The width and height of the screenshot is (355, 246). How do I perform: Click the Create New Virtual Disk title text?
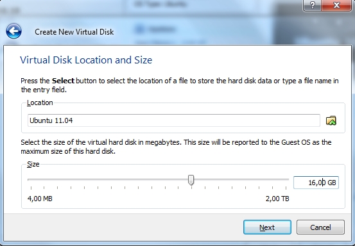74,32
